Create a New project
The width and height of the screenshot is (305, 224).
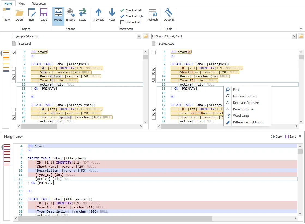[7, 15]
